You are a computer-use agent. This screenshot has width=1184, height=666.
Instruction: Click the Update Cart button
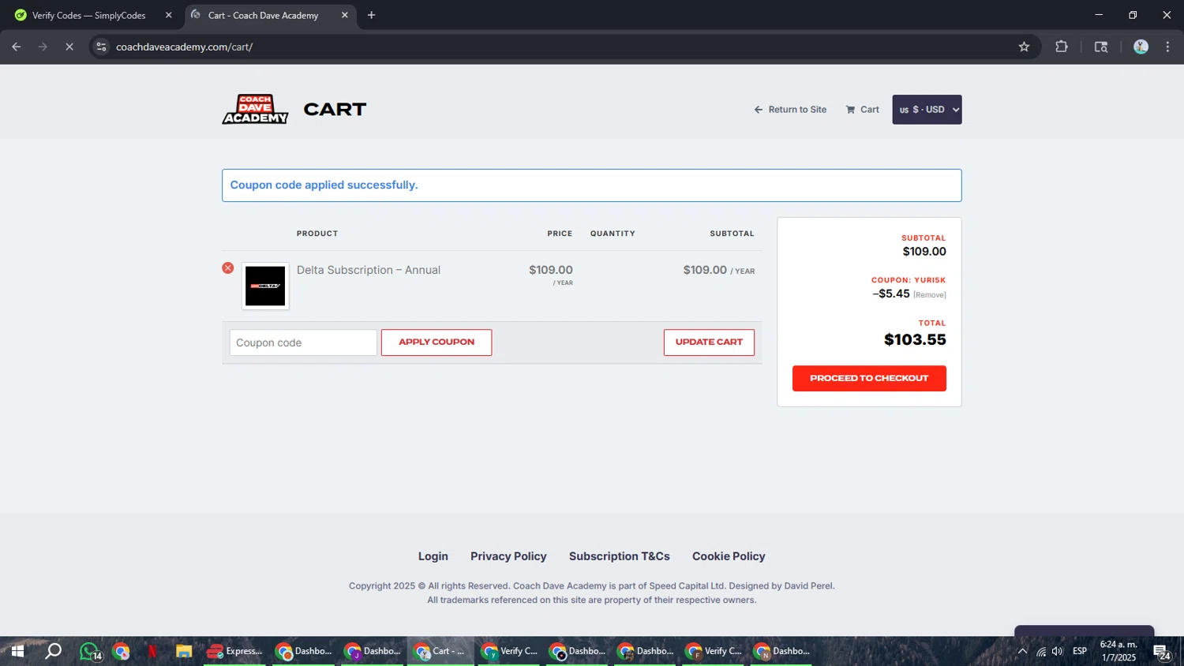pos(709,342)
